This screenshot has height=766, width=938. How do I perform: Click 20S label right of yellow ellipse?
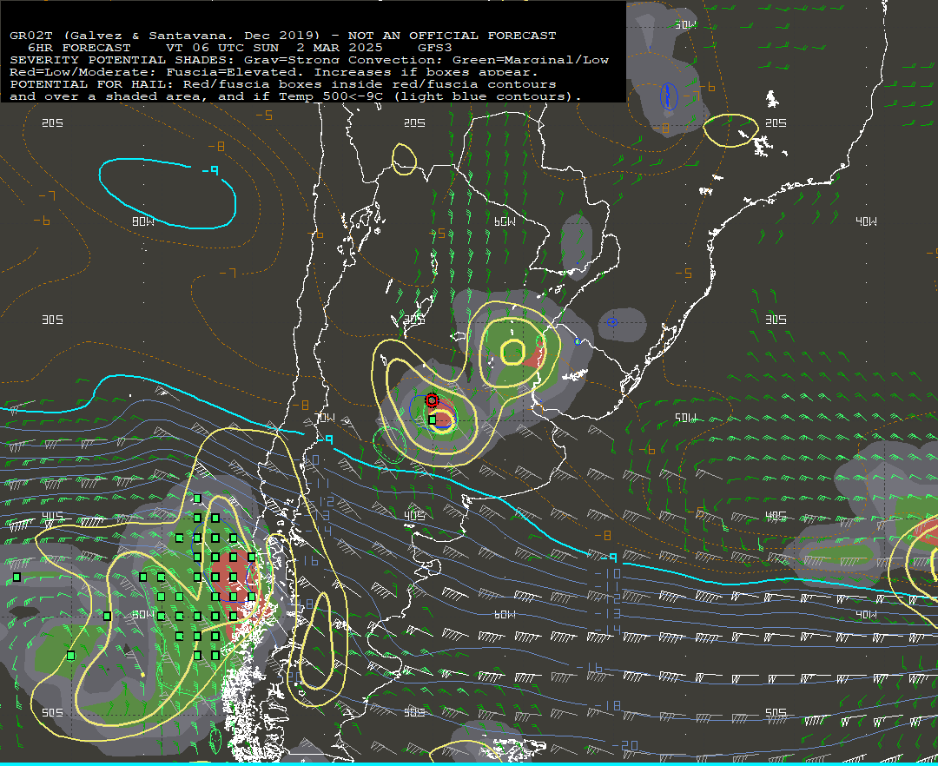(776, 122)
